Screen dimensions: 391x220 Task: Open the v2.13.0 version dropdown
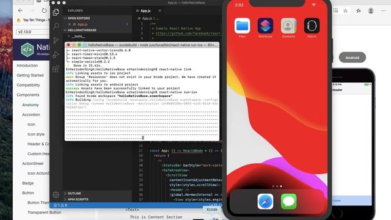(33, 32)
